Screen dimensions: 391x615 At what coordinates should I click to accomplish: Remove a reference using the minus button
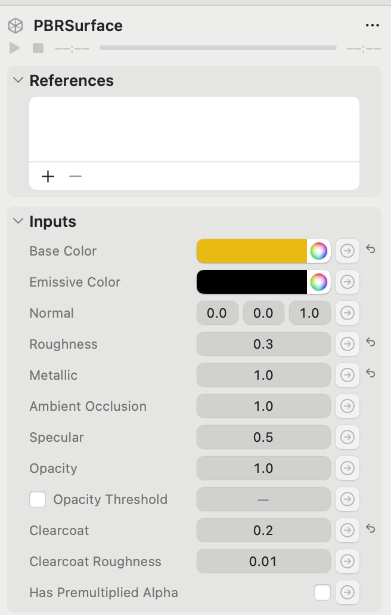(x=75, y=176)
